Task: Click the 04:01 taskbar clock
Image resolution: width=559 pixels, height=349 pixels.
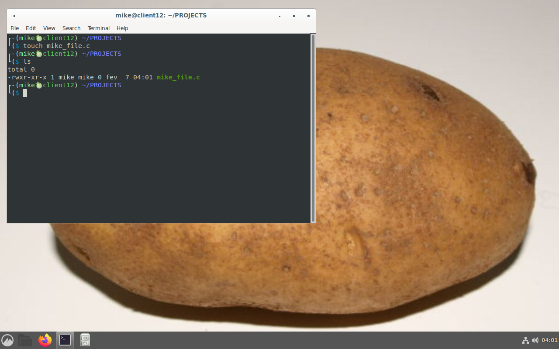Action: click(549, 340)
